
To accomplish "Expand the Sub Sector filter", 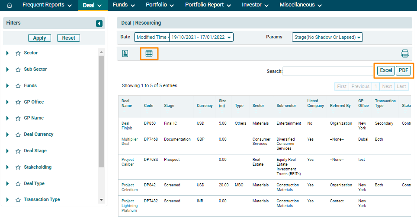I will 7,69.
